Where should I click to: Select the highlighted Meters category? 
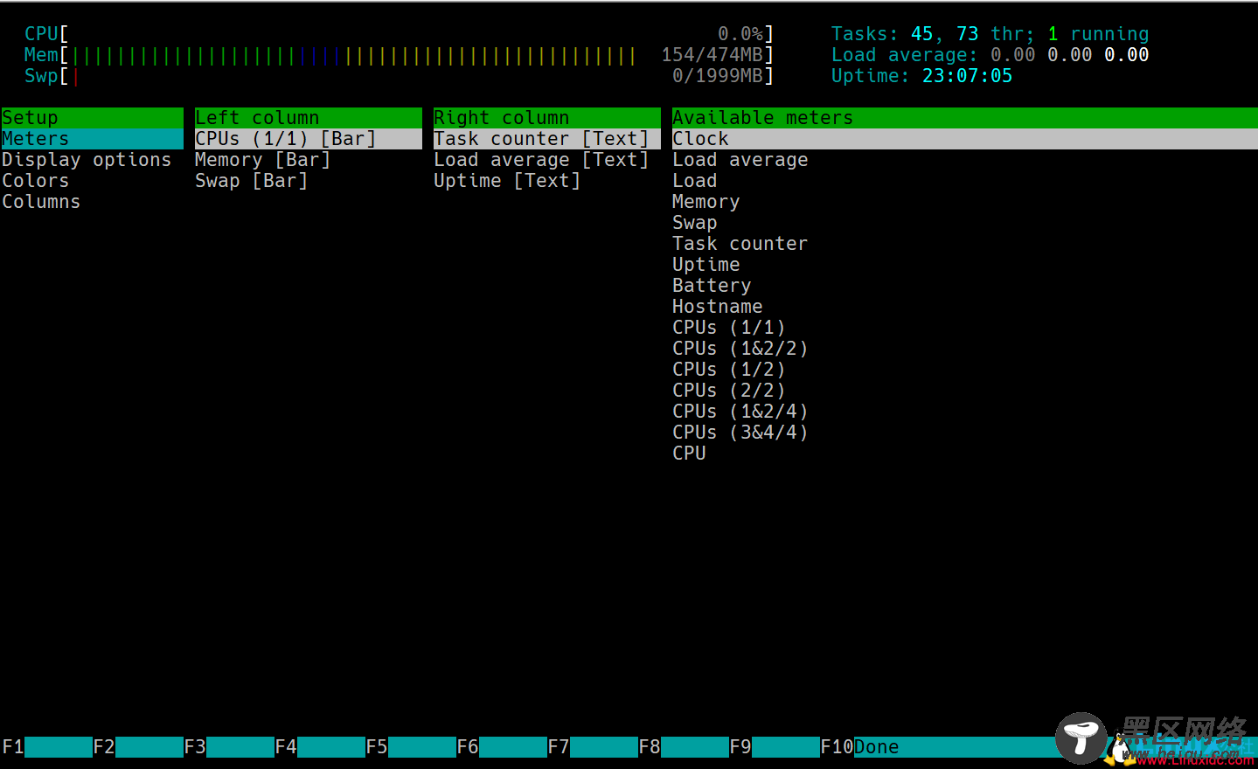coord(93,139)
